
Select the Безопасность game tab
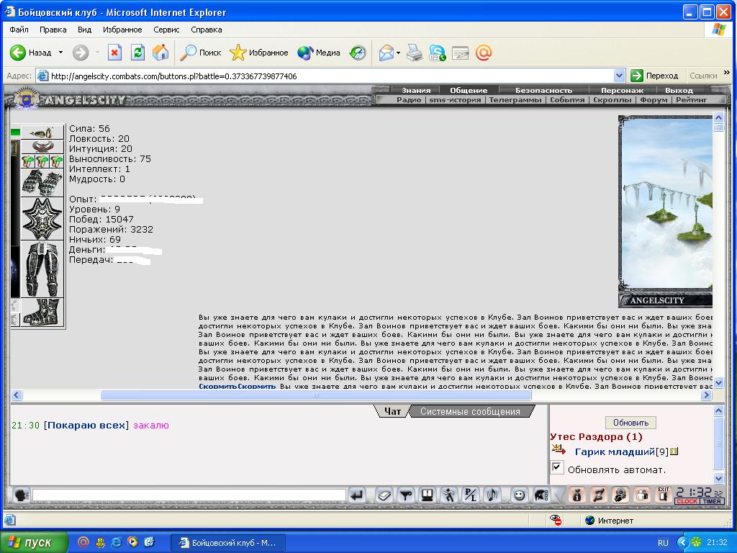544,90
